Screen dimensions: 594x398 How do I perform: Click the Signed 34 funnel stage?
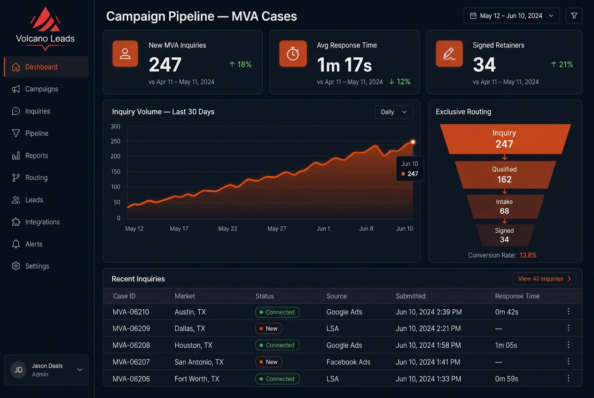click(x=505, y=235)
